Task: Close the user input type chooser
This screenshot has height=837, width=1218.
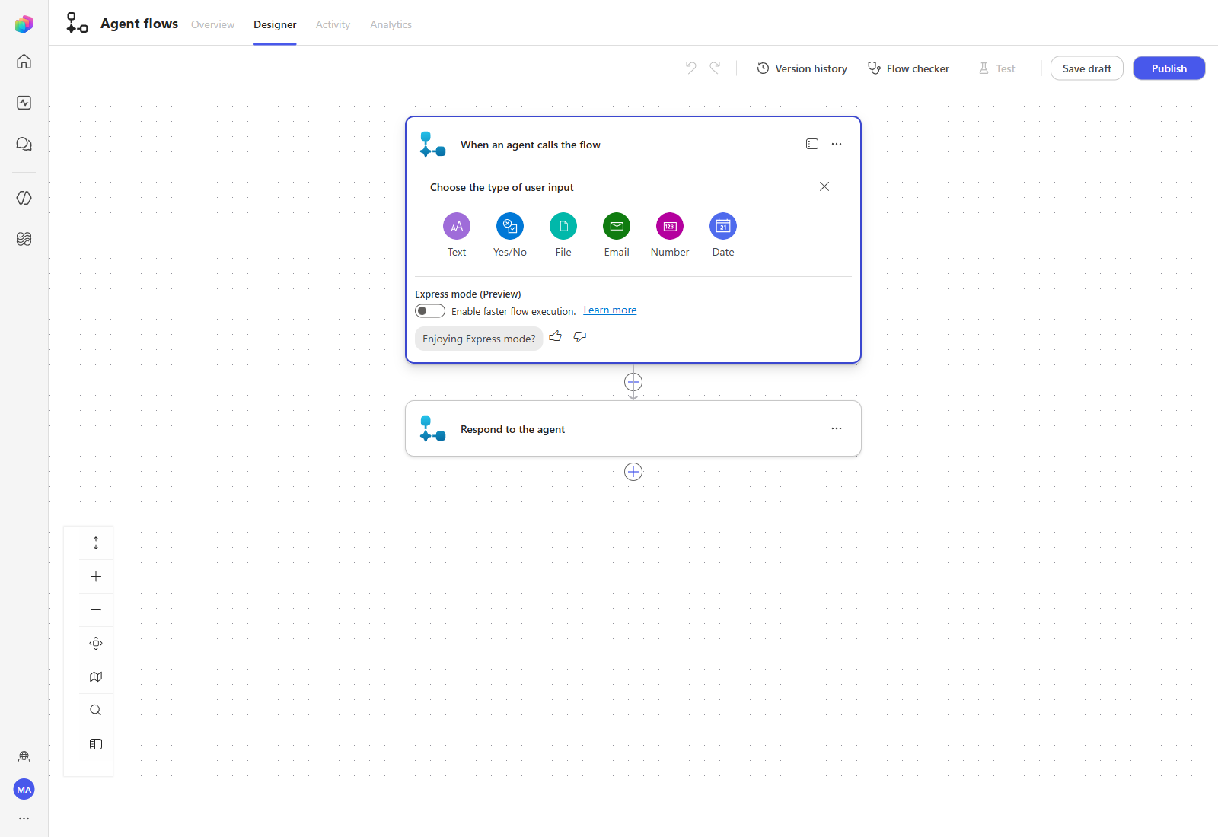Action: coord(824,186)
